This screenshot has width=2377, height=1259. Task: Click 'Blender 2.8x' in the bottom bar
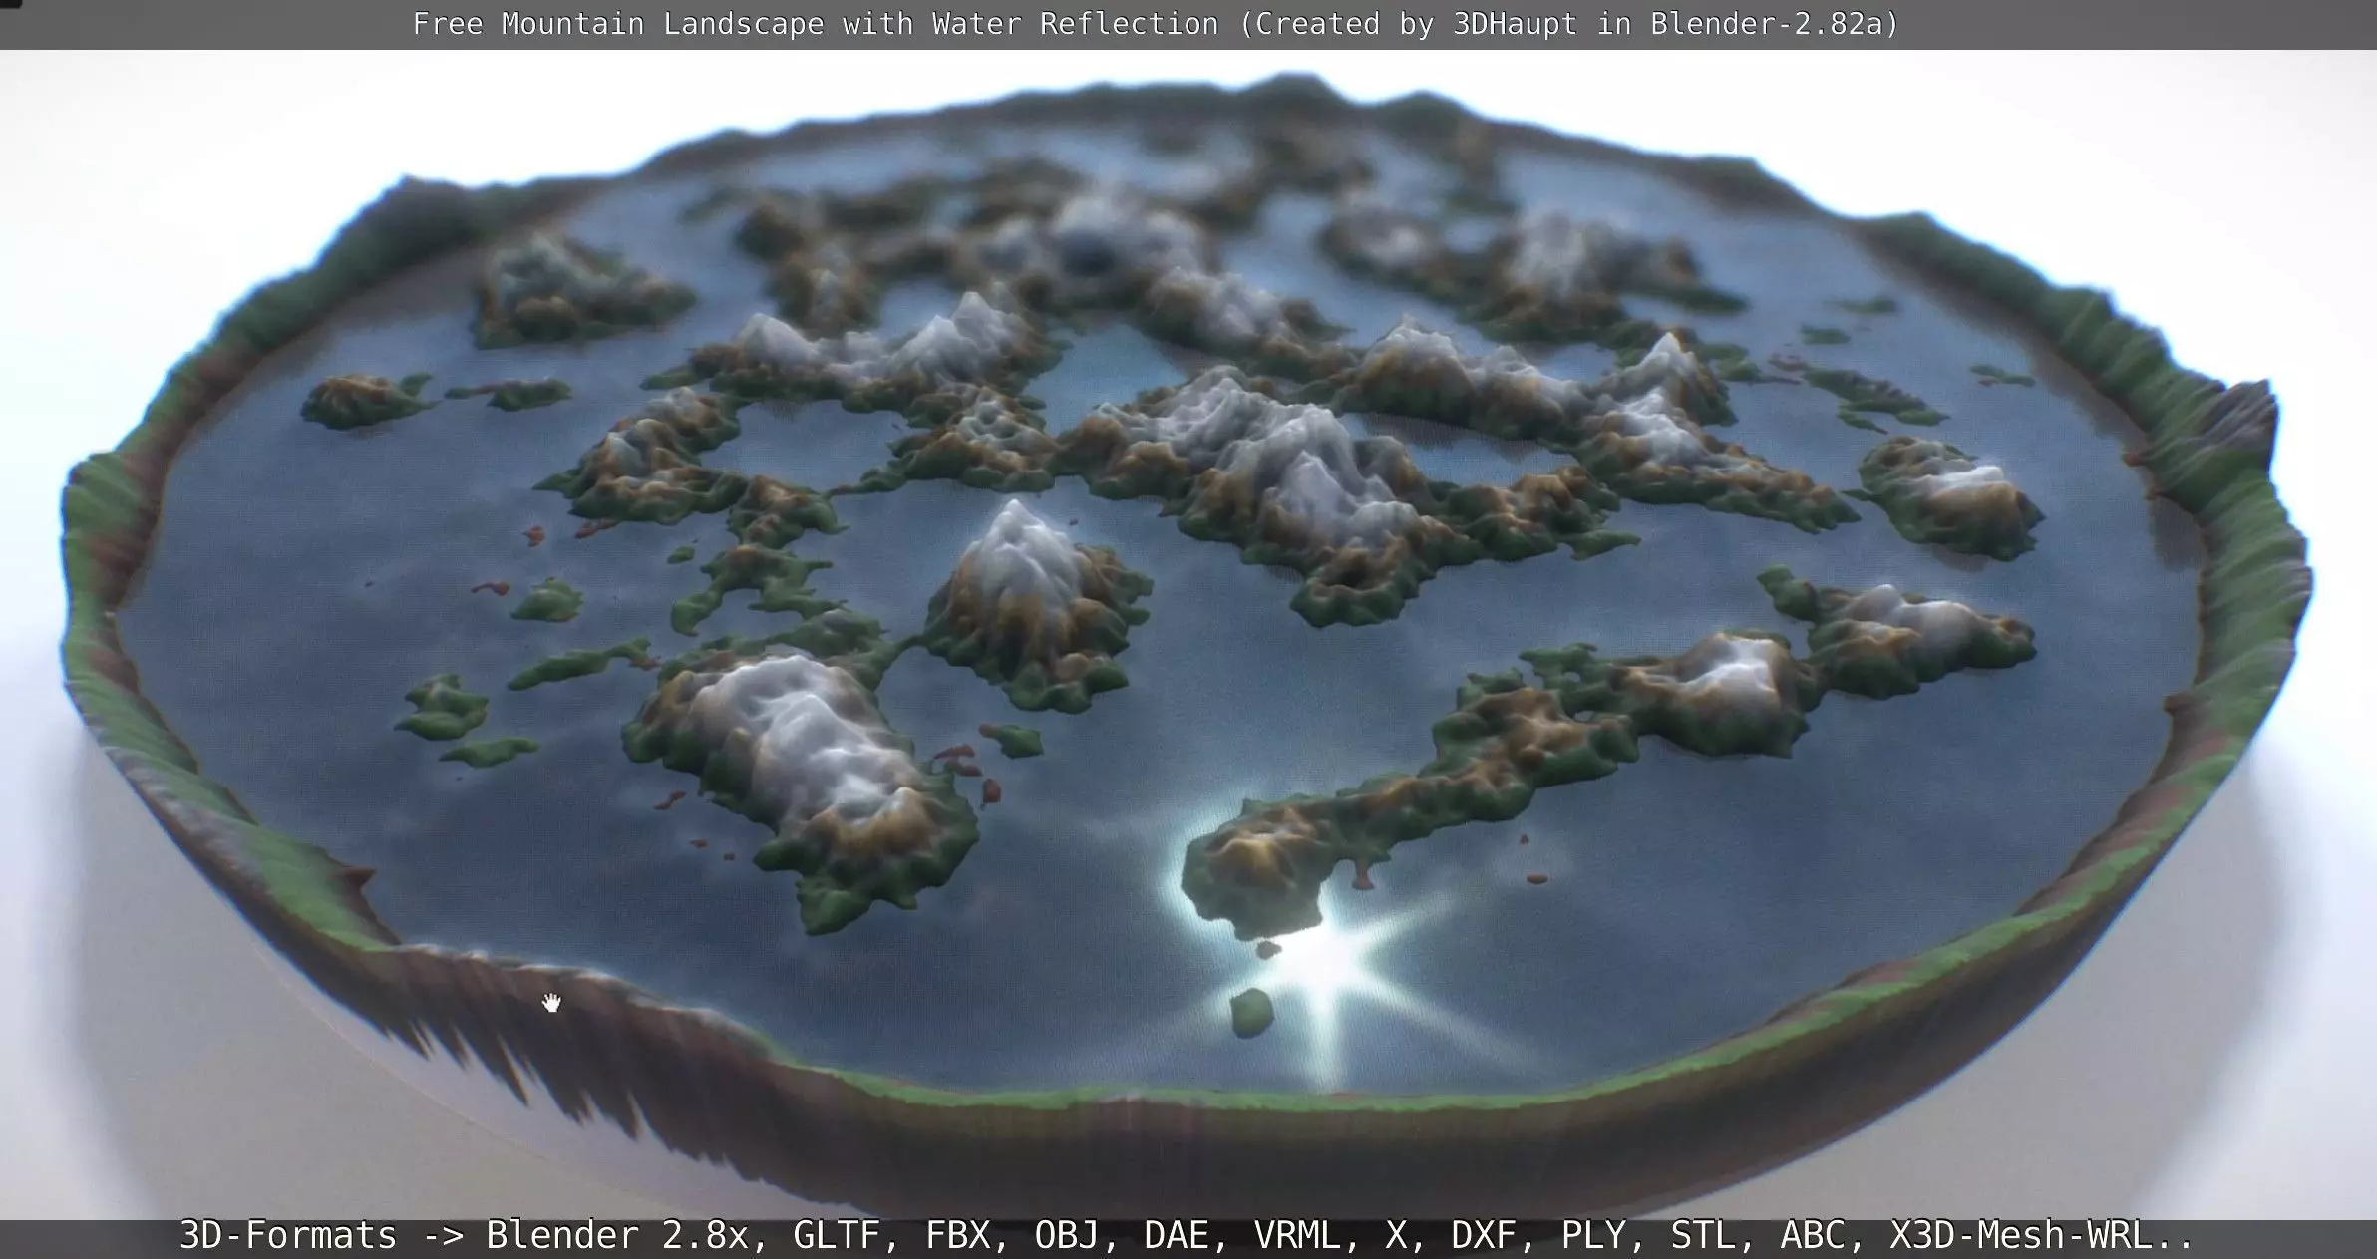pyautogui.click(x=616, y=1236)
